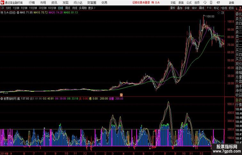The height and width of the screenshot is (155, 242).
Task: Click the red L R icon at top right
Action: click(239, 9)
